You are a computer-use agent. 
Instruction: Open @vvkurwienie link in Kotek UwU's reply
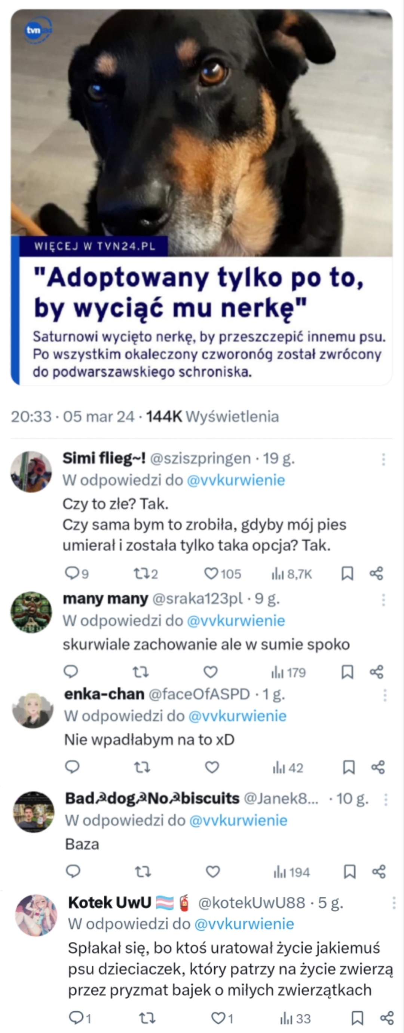tap(244, 924)
